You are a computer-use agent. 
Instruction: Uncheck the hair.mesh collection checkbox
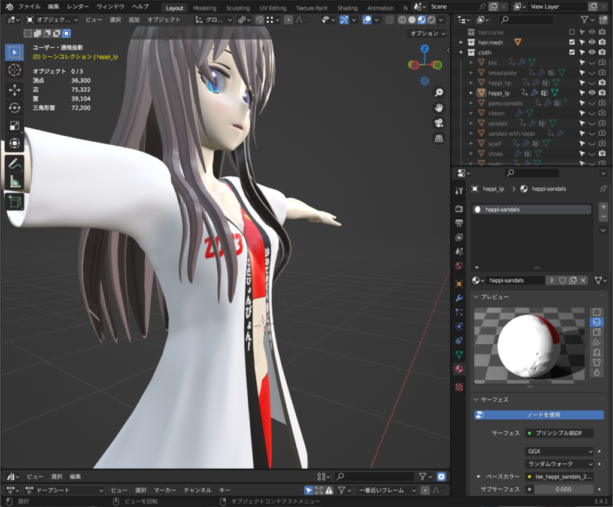click(x=572, y=42)
